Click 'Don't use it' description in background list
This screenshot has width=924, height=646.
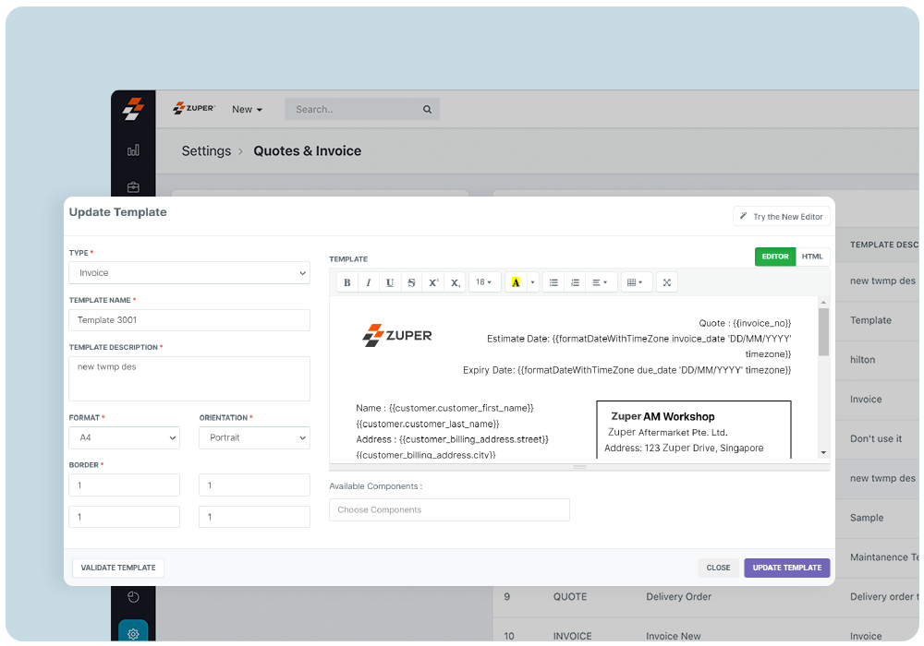876,439
